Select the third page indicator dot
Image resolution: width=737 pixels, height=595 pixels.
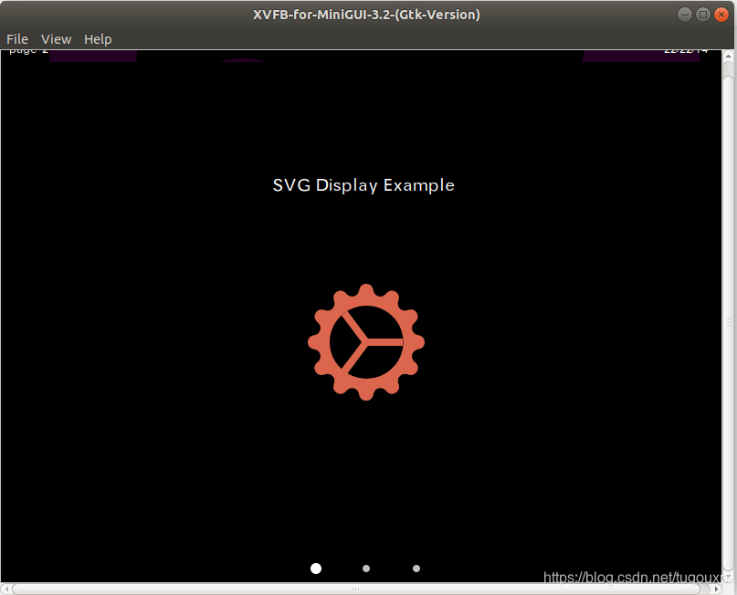pos(416,569)
